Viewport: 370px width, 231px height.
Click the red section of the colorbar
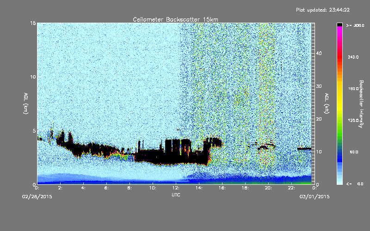coord(339,58)
